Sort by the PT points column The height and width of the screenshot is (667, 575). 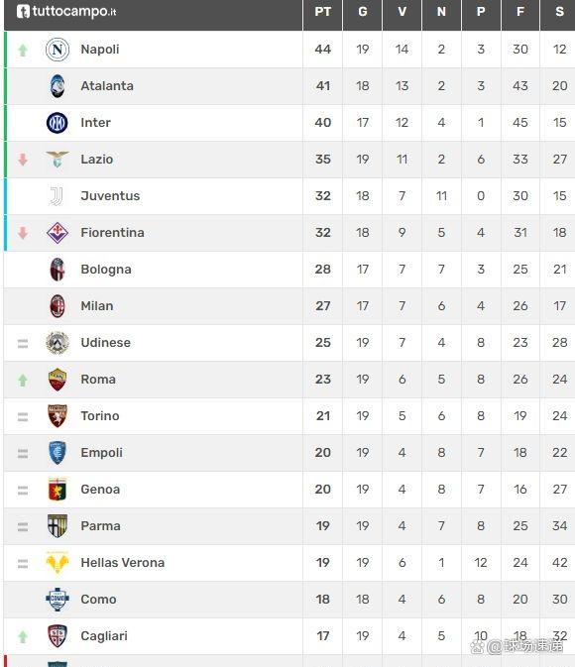(x=322, y=12)
